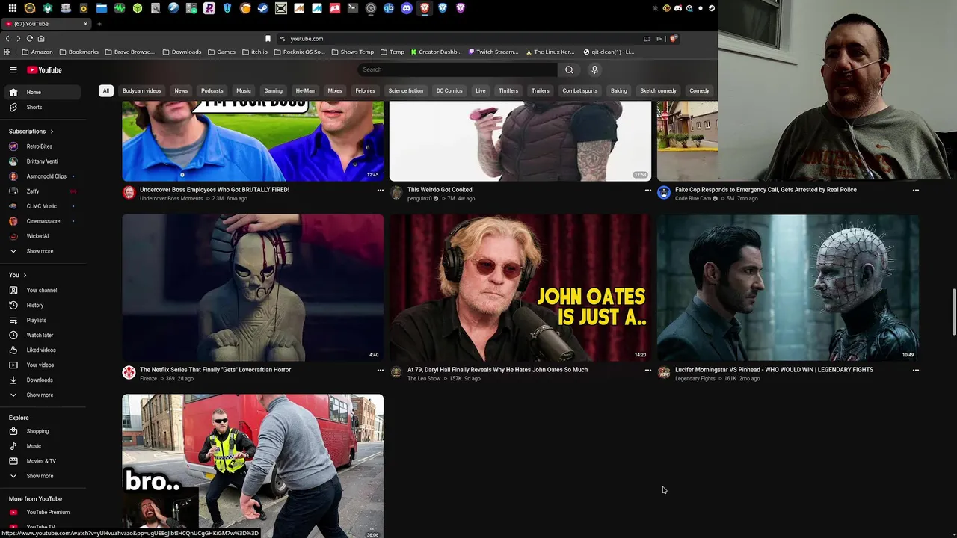Open Watch later list
957x538 pixels.
(x=41, y=335)
